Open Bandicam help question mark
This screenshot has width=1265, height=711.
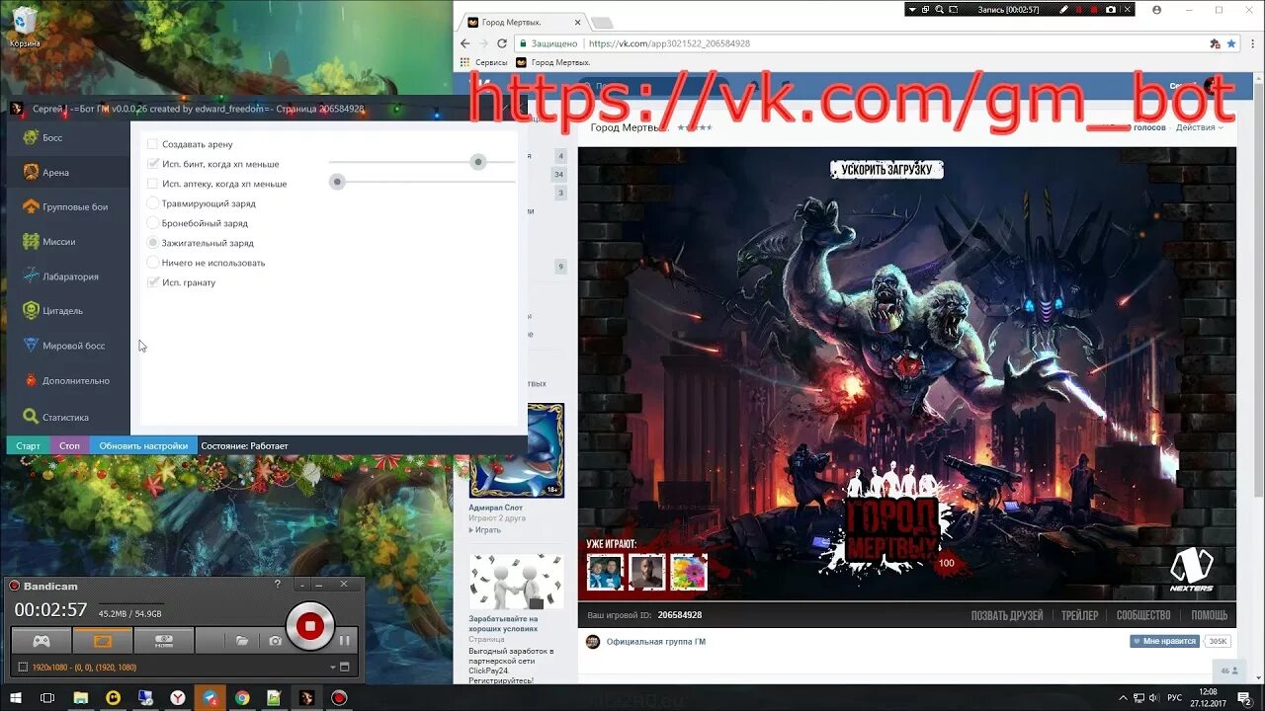click(278, 585)
